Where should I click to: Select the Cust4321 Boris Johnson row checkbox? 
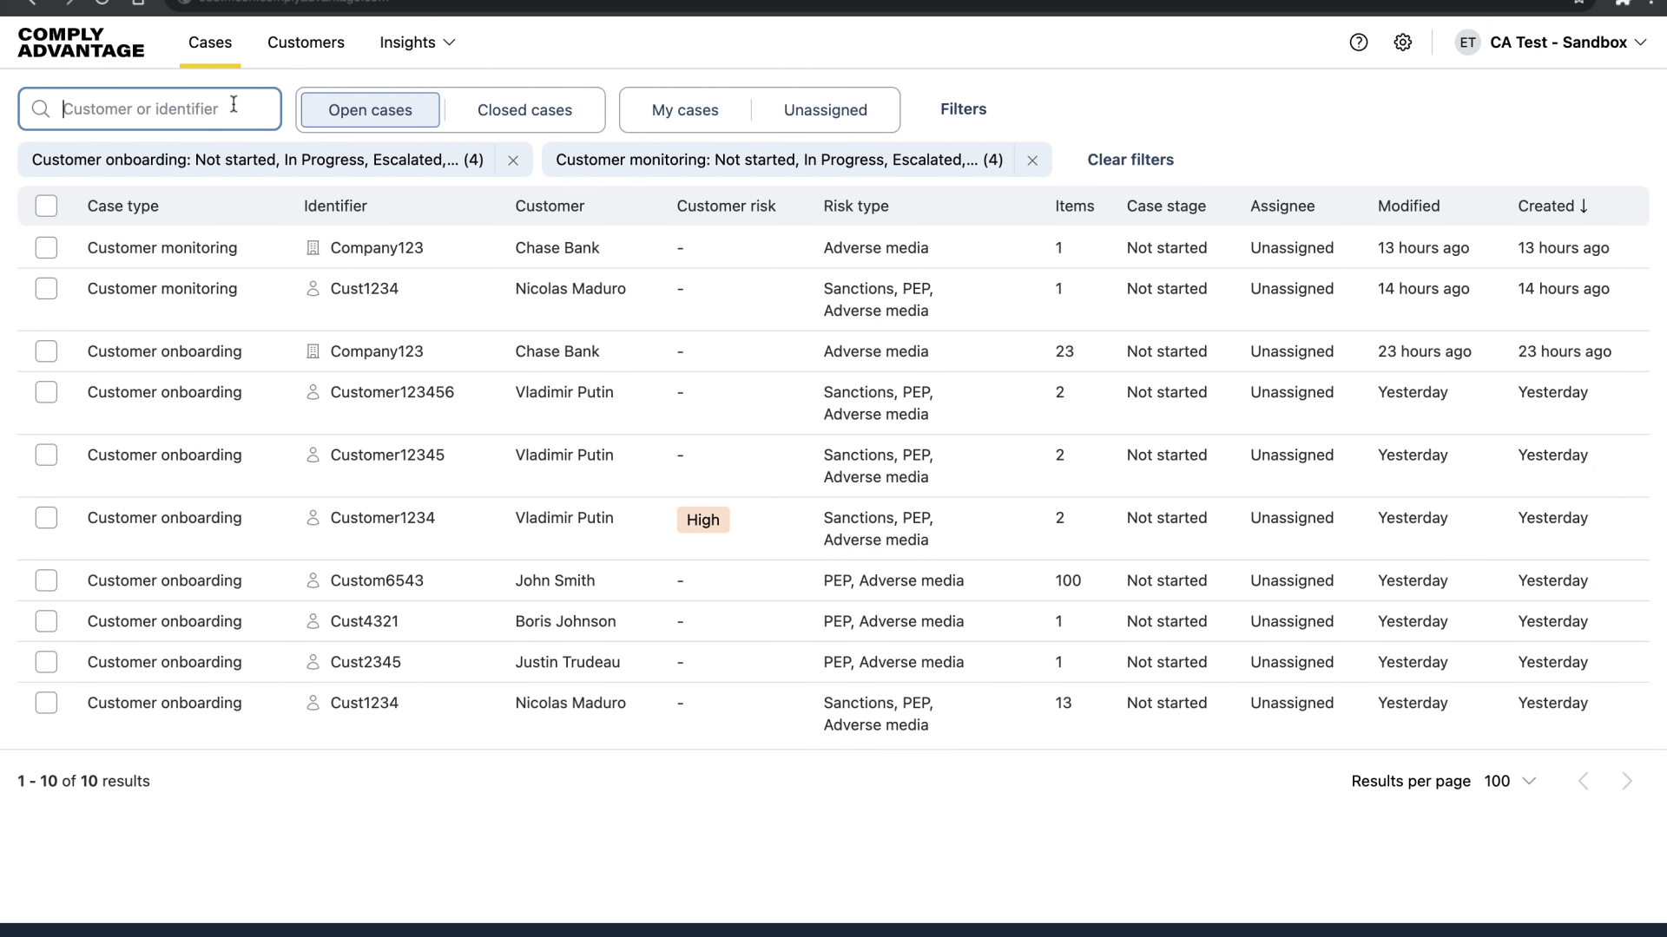[x=46, y=622]
